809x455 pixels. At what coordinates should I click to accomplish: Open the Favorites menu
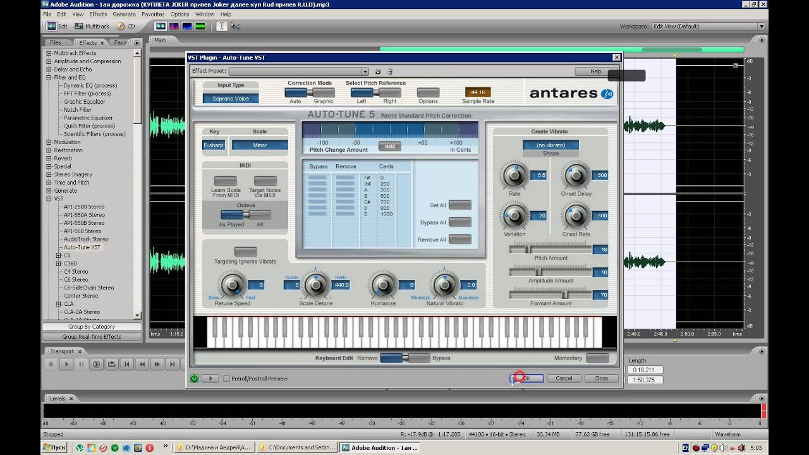coord(153,14)
